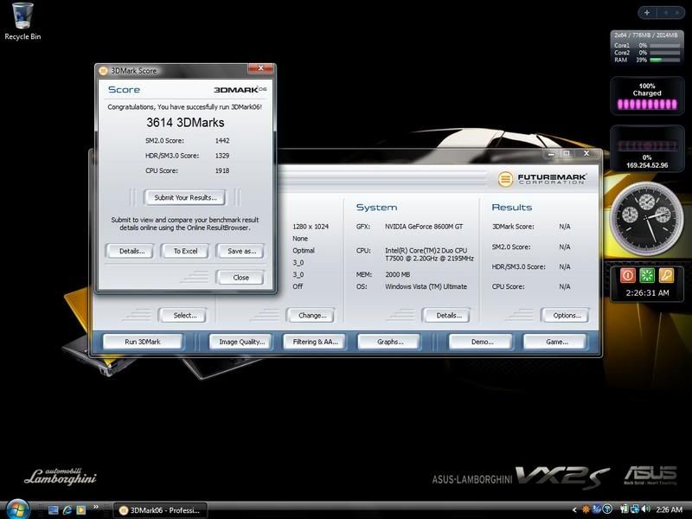The height and width of the screenshot is (519, 692).
Task: Click the analog clock gadget
Action: tap(647, 218)
